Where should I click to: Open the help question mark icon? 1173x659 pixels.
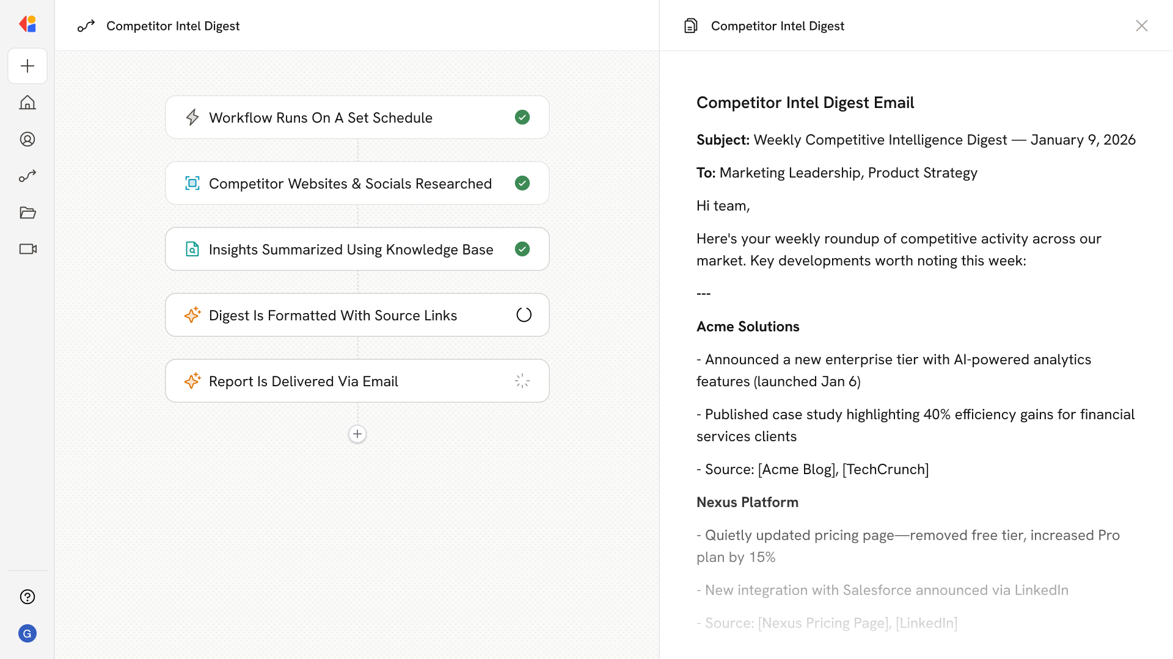[x=27, y=597]
